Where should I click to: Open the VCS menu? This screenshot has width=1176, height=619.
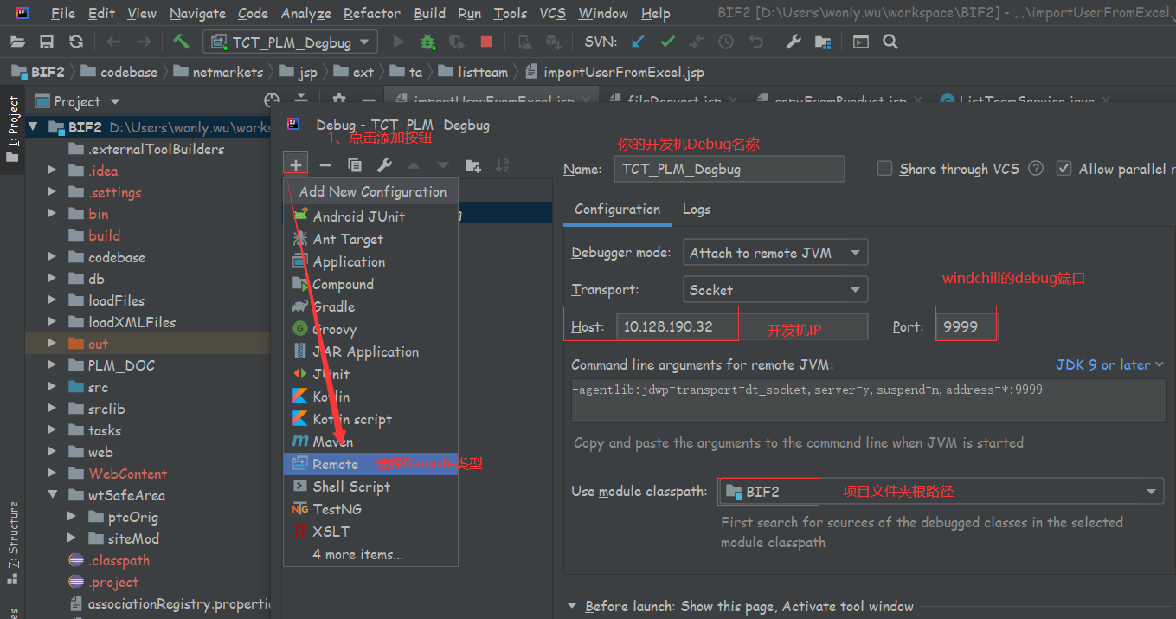click(552, 13)
